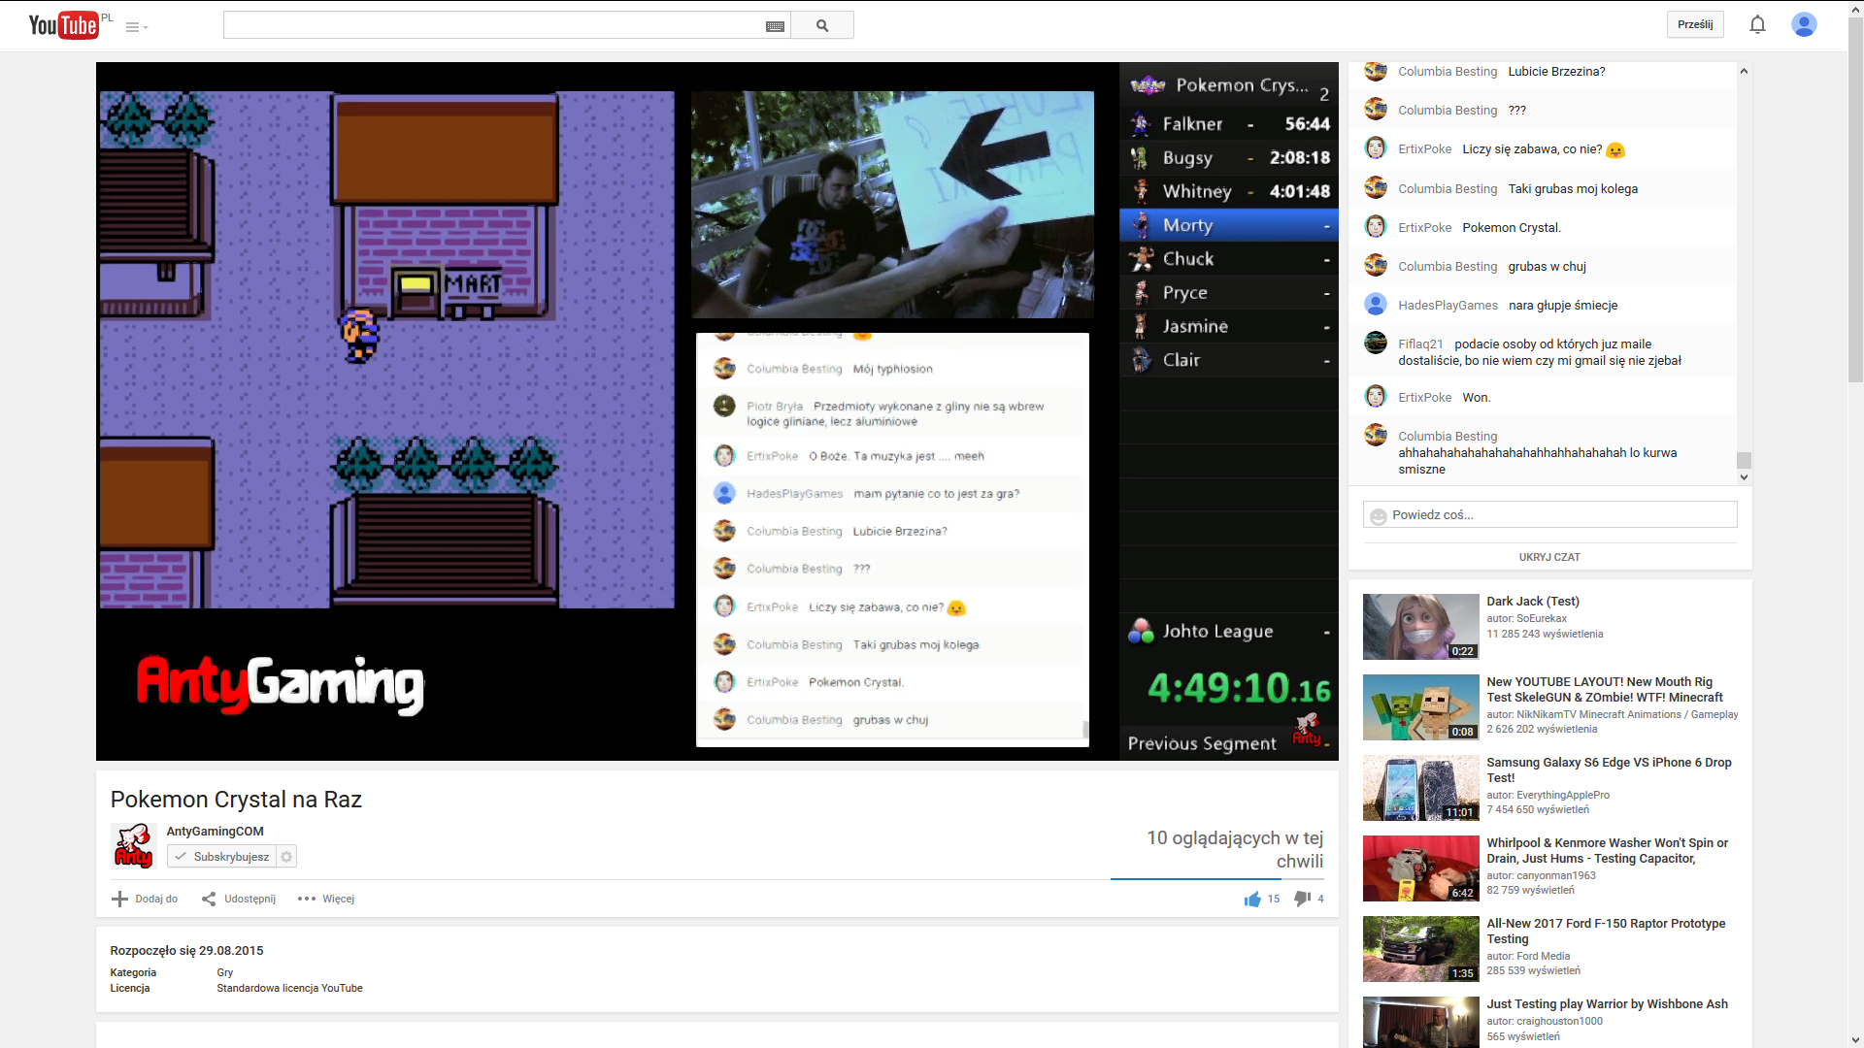
Task: Open the Dark Jack (Test) video thumbnail
Action: coord(1420,627)
